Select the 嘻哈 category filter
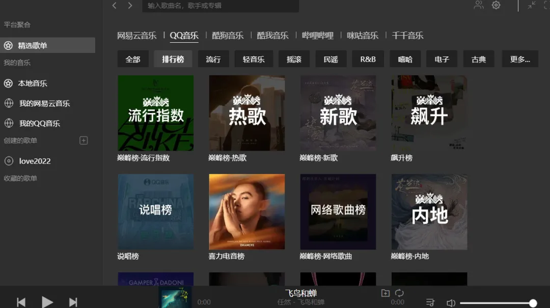The image size is (550, 308). point(405,59)
